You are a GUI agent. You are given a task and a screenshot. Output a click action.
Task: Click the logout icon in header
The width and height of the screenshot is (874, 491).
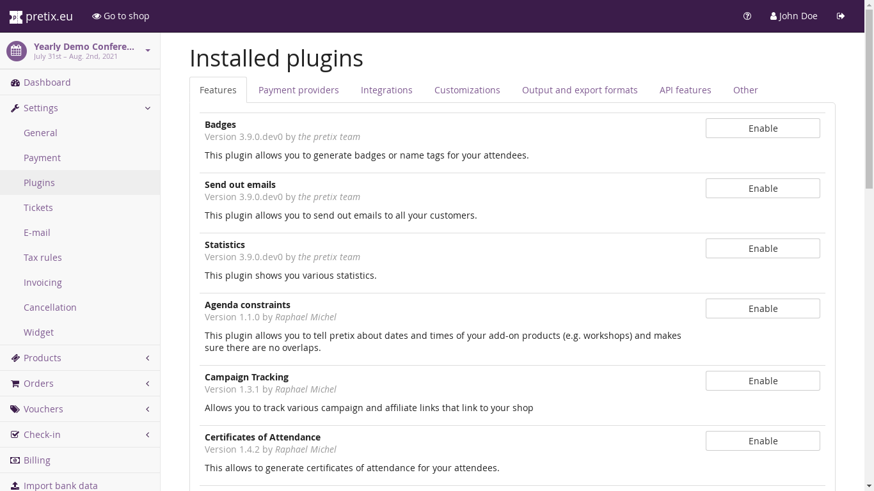coord(841,16)
